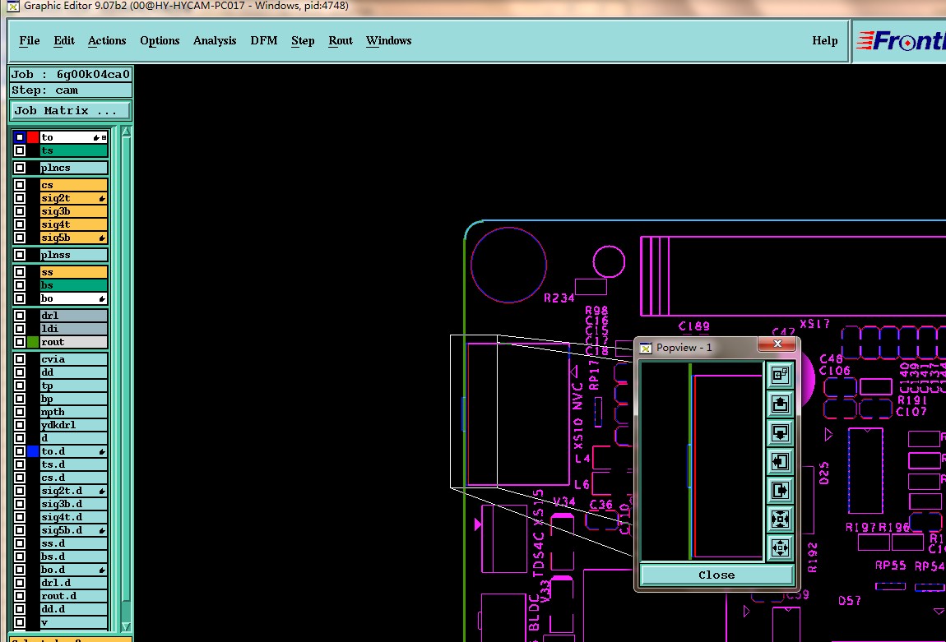Screen dimensions: 946x642
Task: Toggle display checkbox for 'cs' layer
Action: pos(19,185)
